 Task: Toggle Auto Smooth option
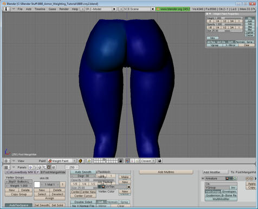point(83,172)
